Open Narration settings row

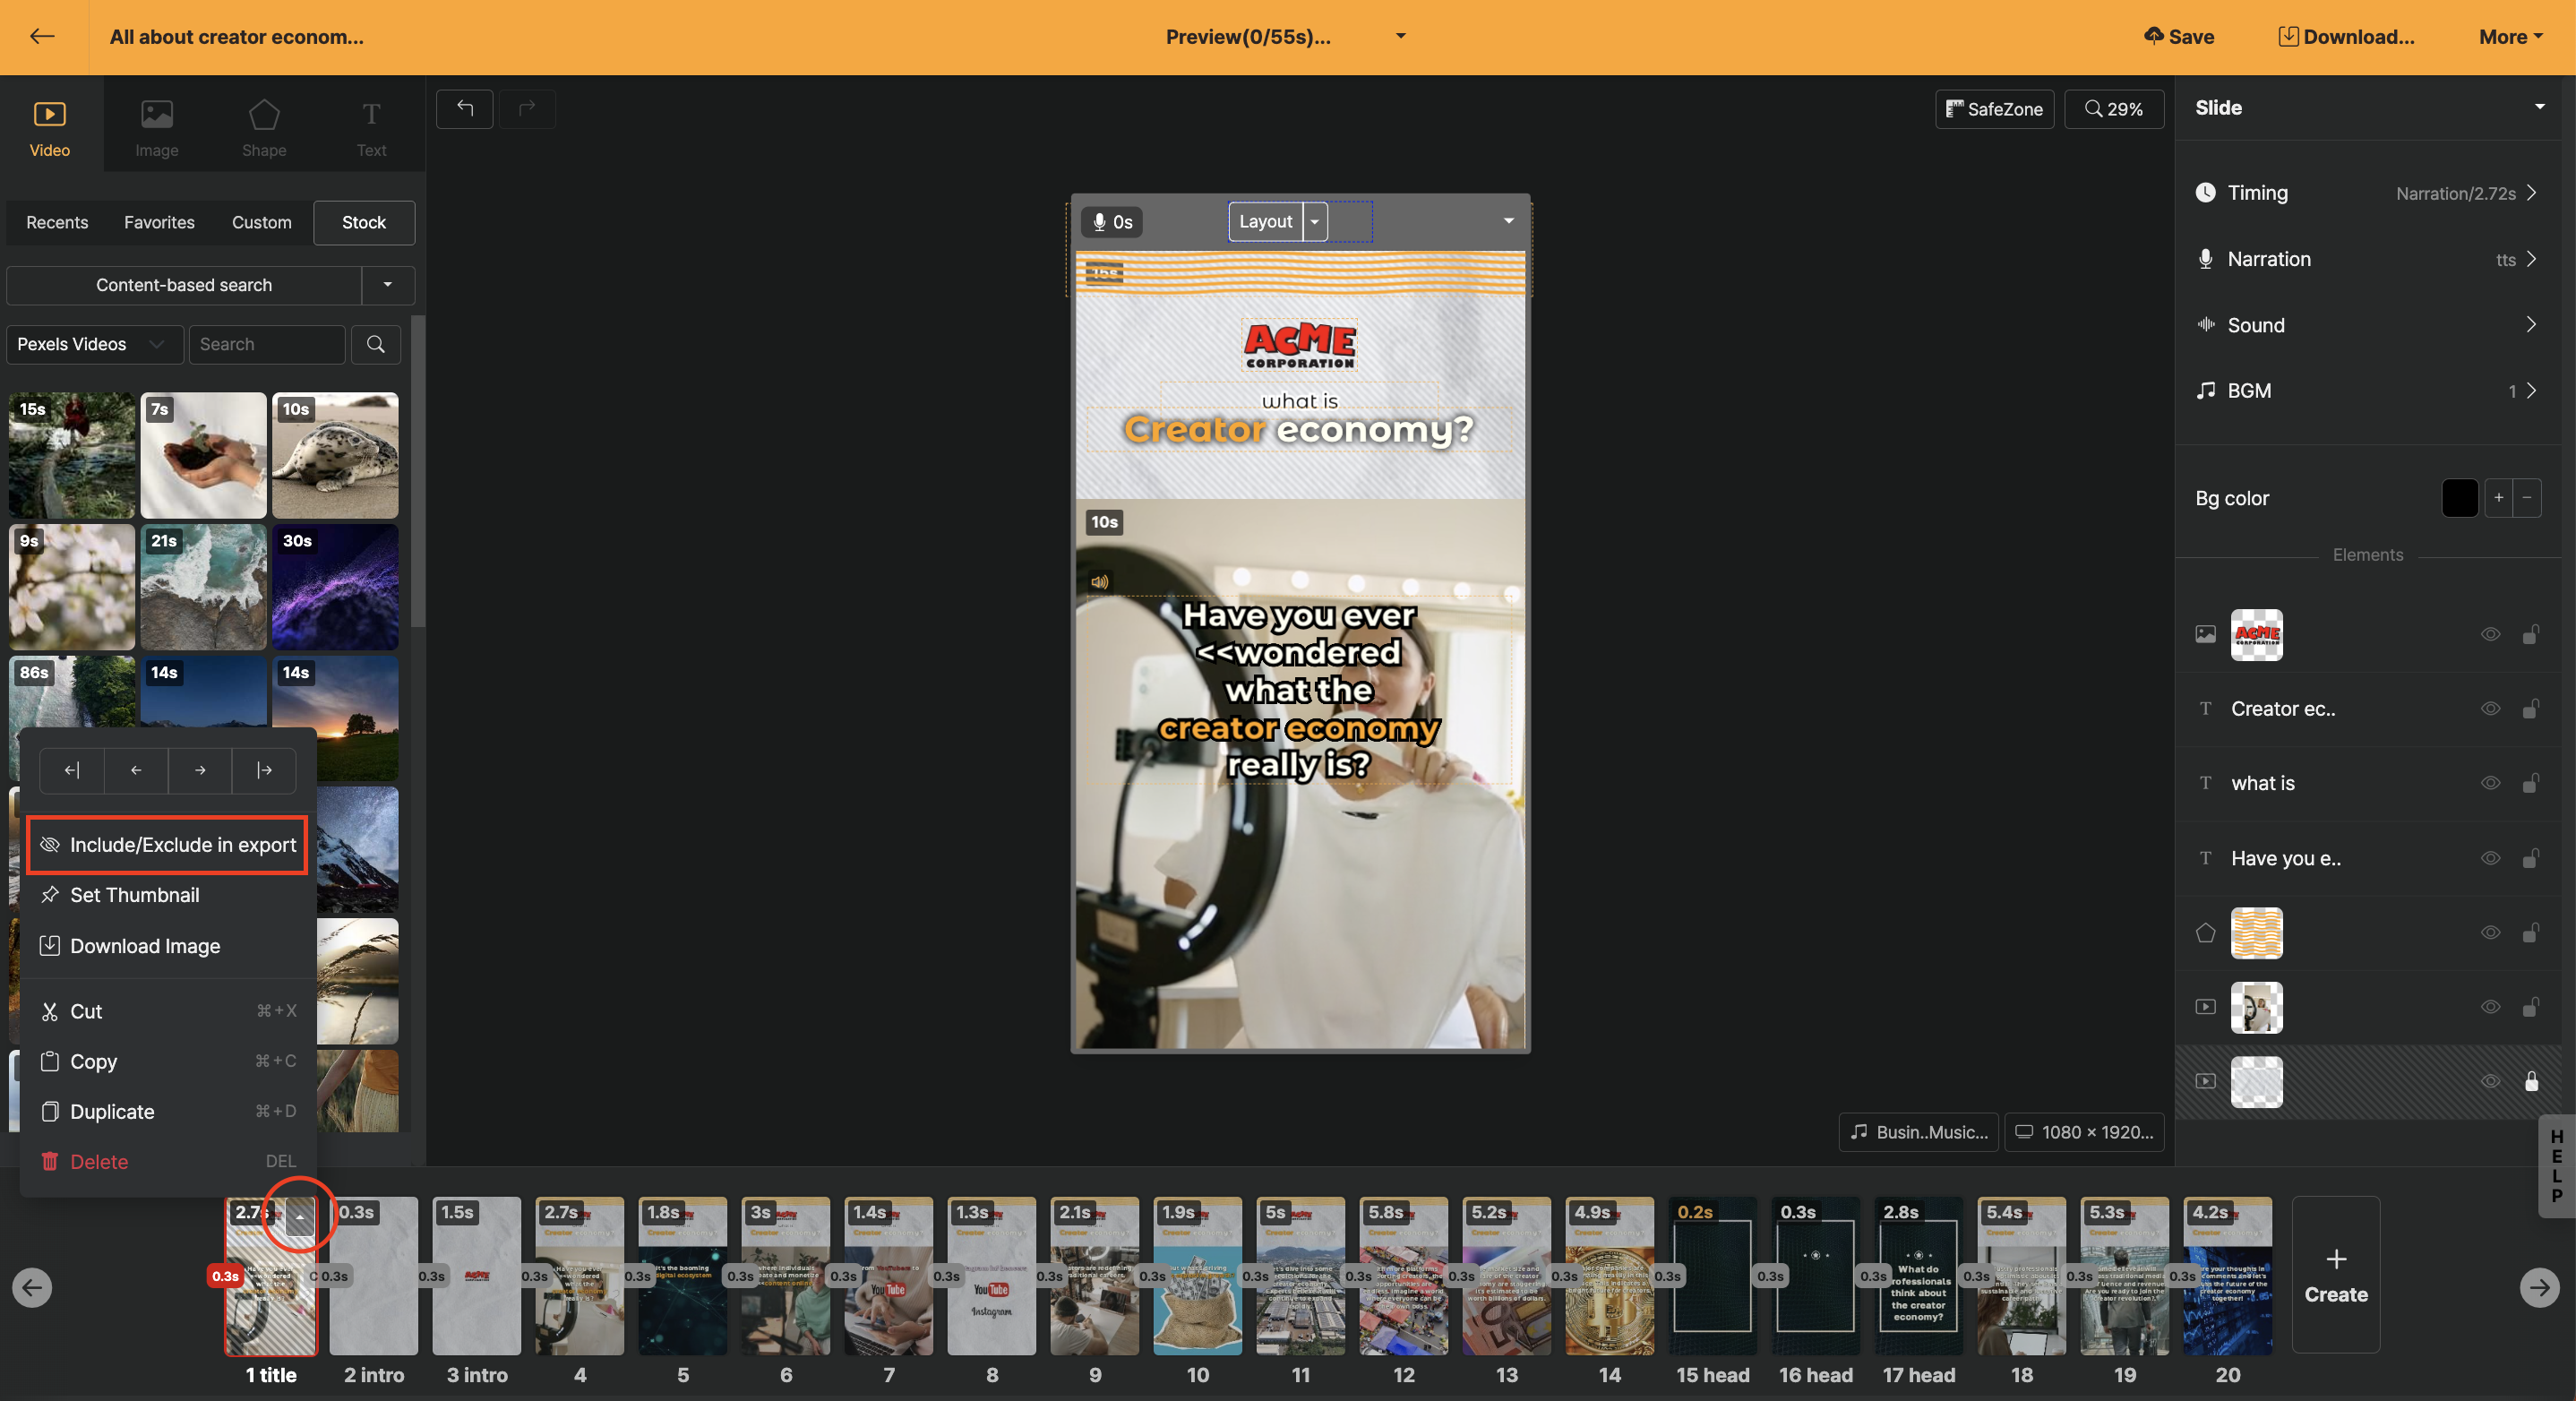(2367, 259)
